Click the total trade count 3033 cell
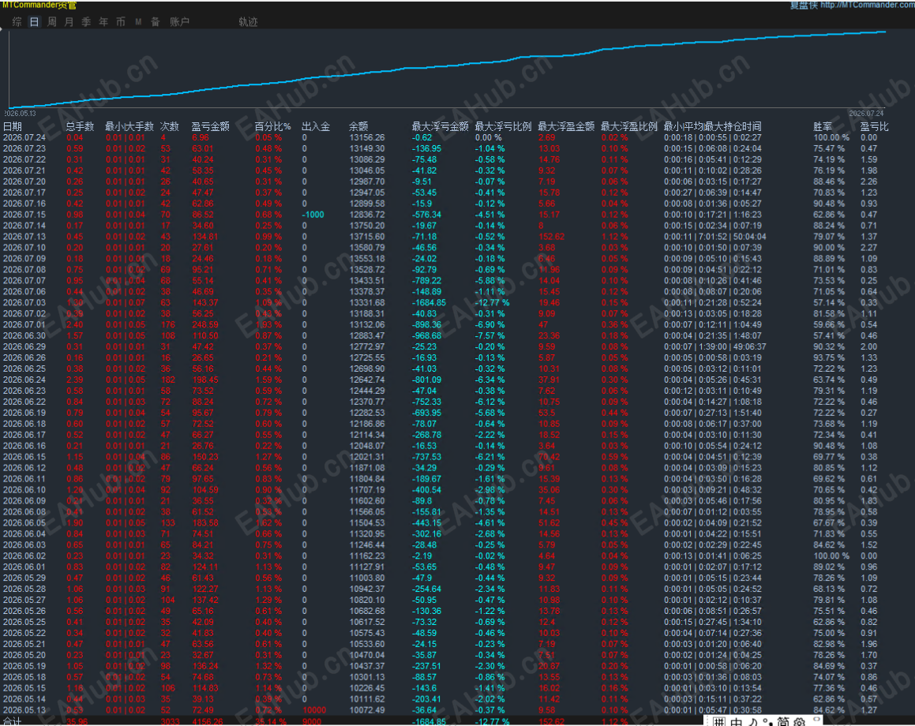The width and height of the screenshot is (915, 726). pos(171,722)
